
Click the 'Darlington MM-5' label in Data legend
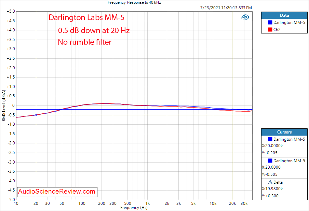pyautogui.click(x=289, y=23)
